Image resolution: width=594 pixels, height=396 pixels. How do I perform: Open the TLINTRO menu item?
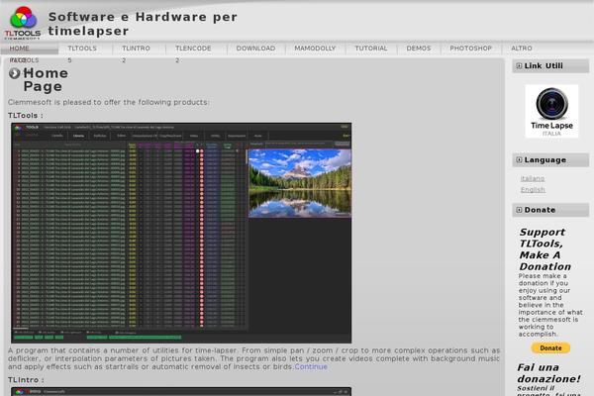pyautogui.click(x=136, y=49)
